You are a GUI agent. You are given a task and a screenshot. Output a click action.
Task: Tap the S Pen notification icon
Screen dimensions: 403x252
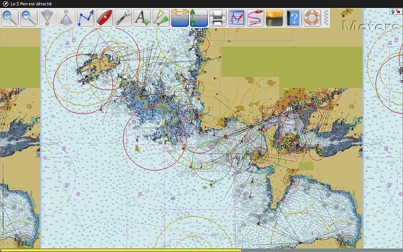[5, 4]
